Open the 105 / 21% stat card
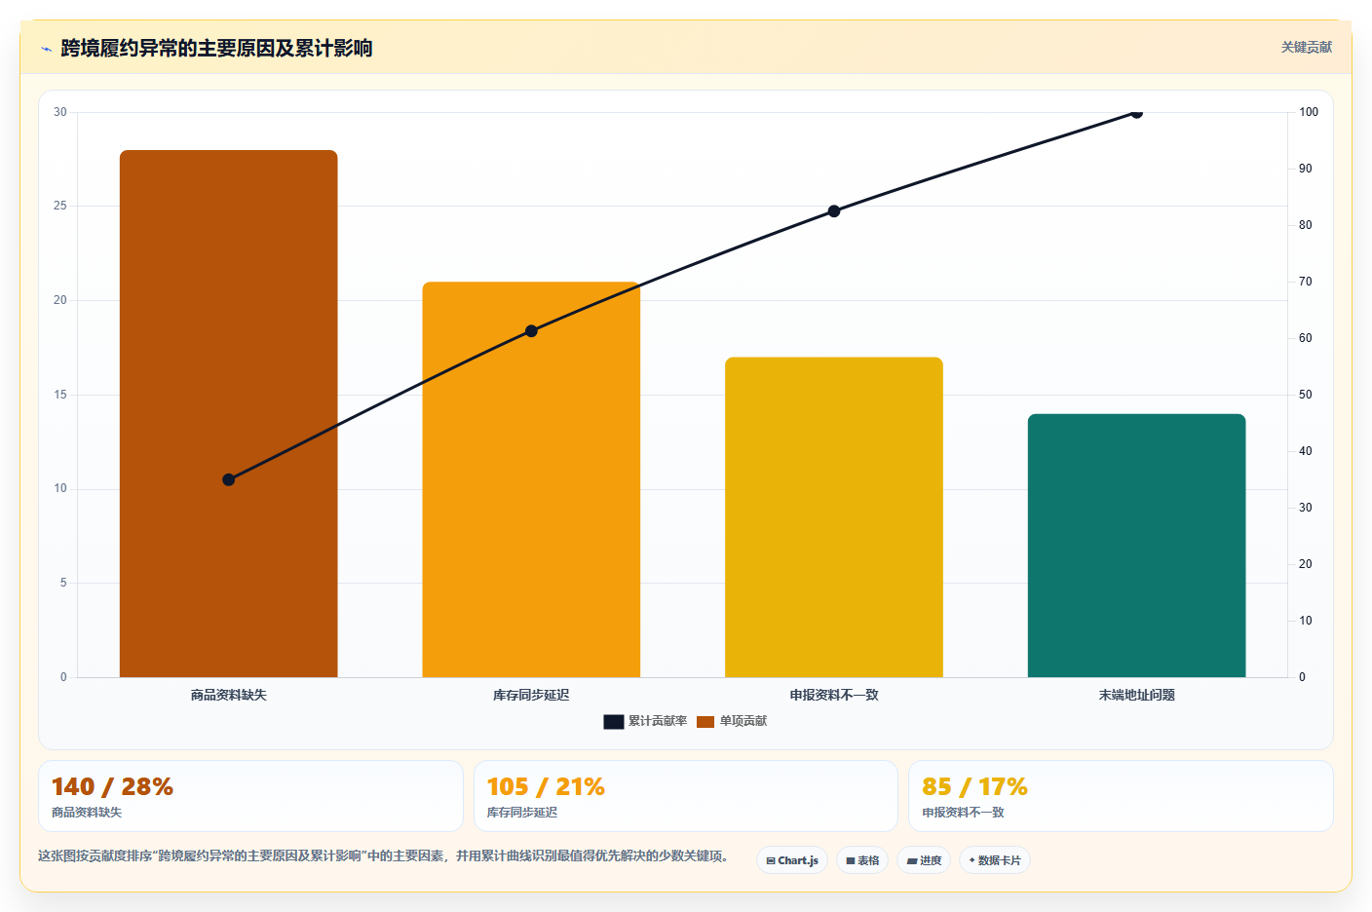 [x=686, y=796]
